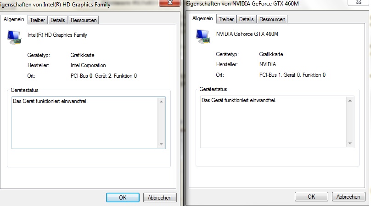This screenshot has width=371, height=206.
Task: Open Details tab in Intel properties window
Action: click(x=58, y=20)
